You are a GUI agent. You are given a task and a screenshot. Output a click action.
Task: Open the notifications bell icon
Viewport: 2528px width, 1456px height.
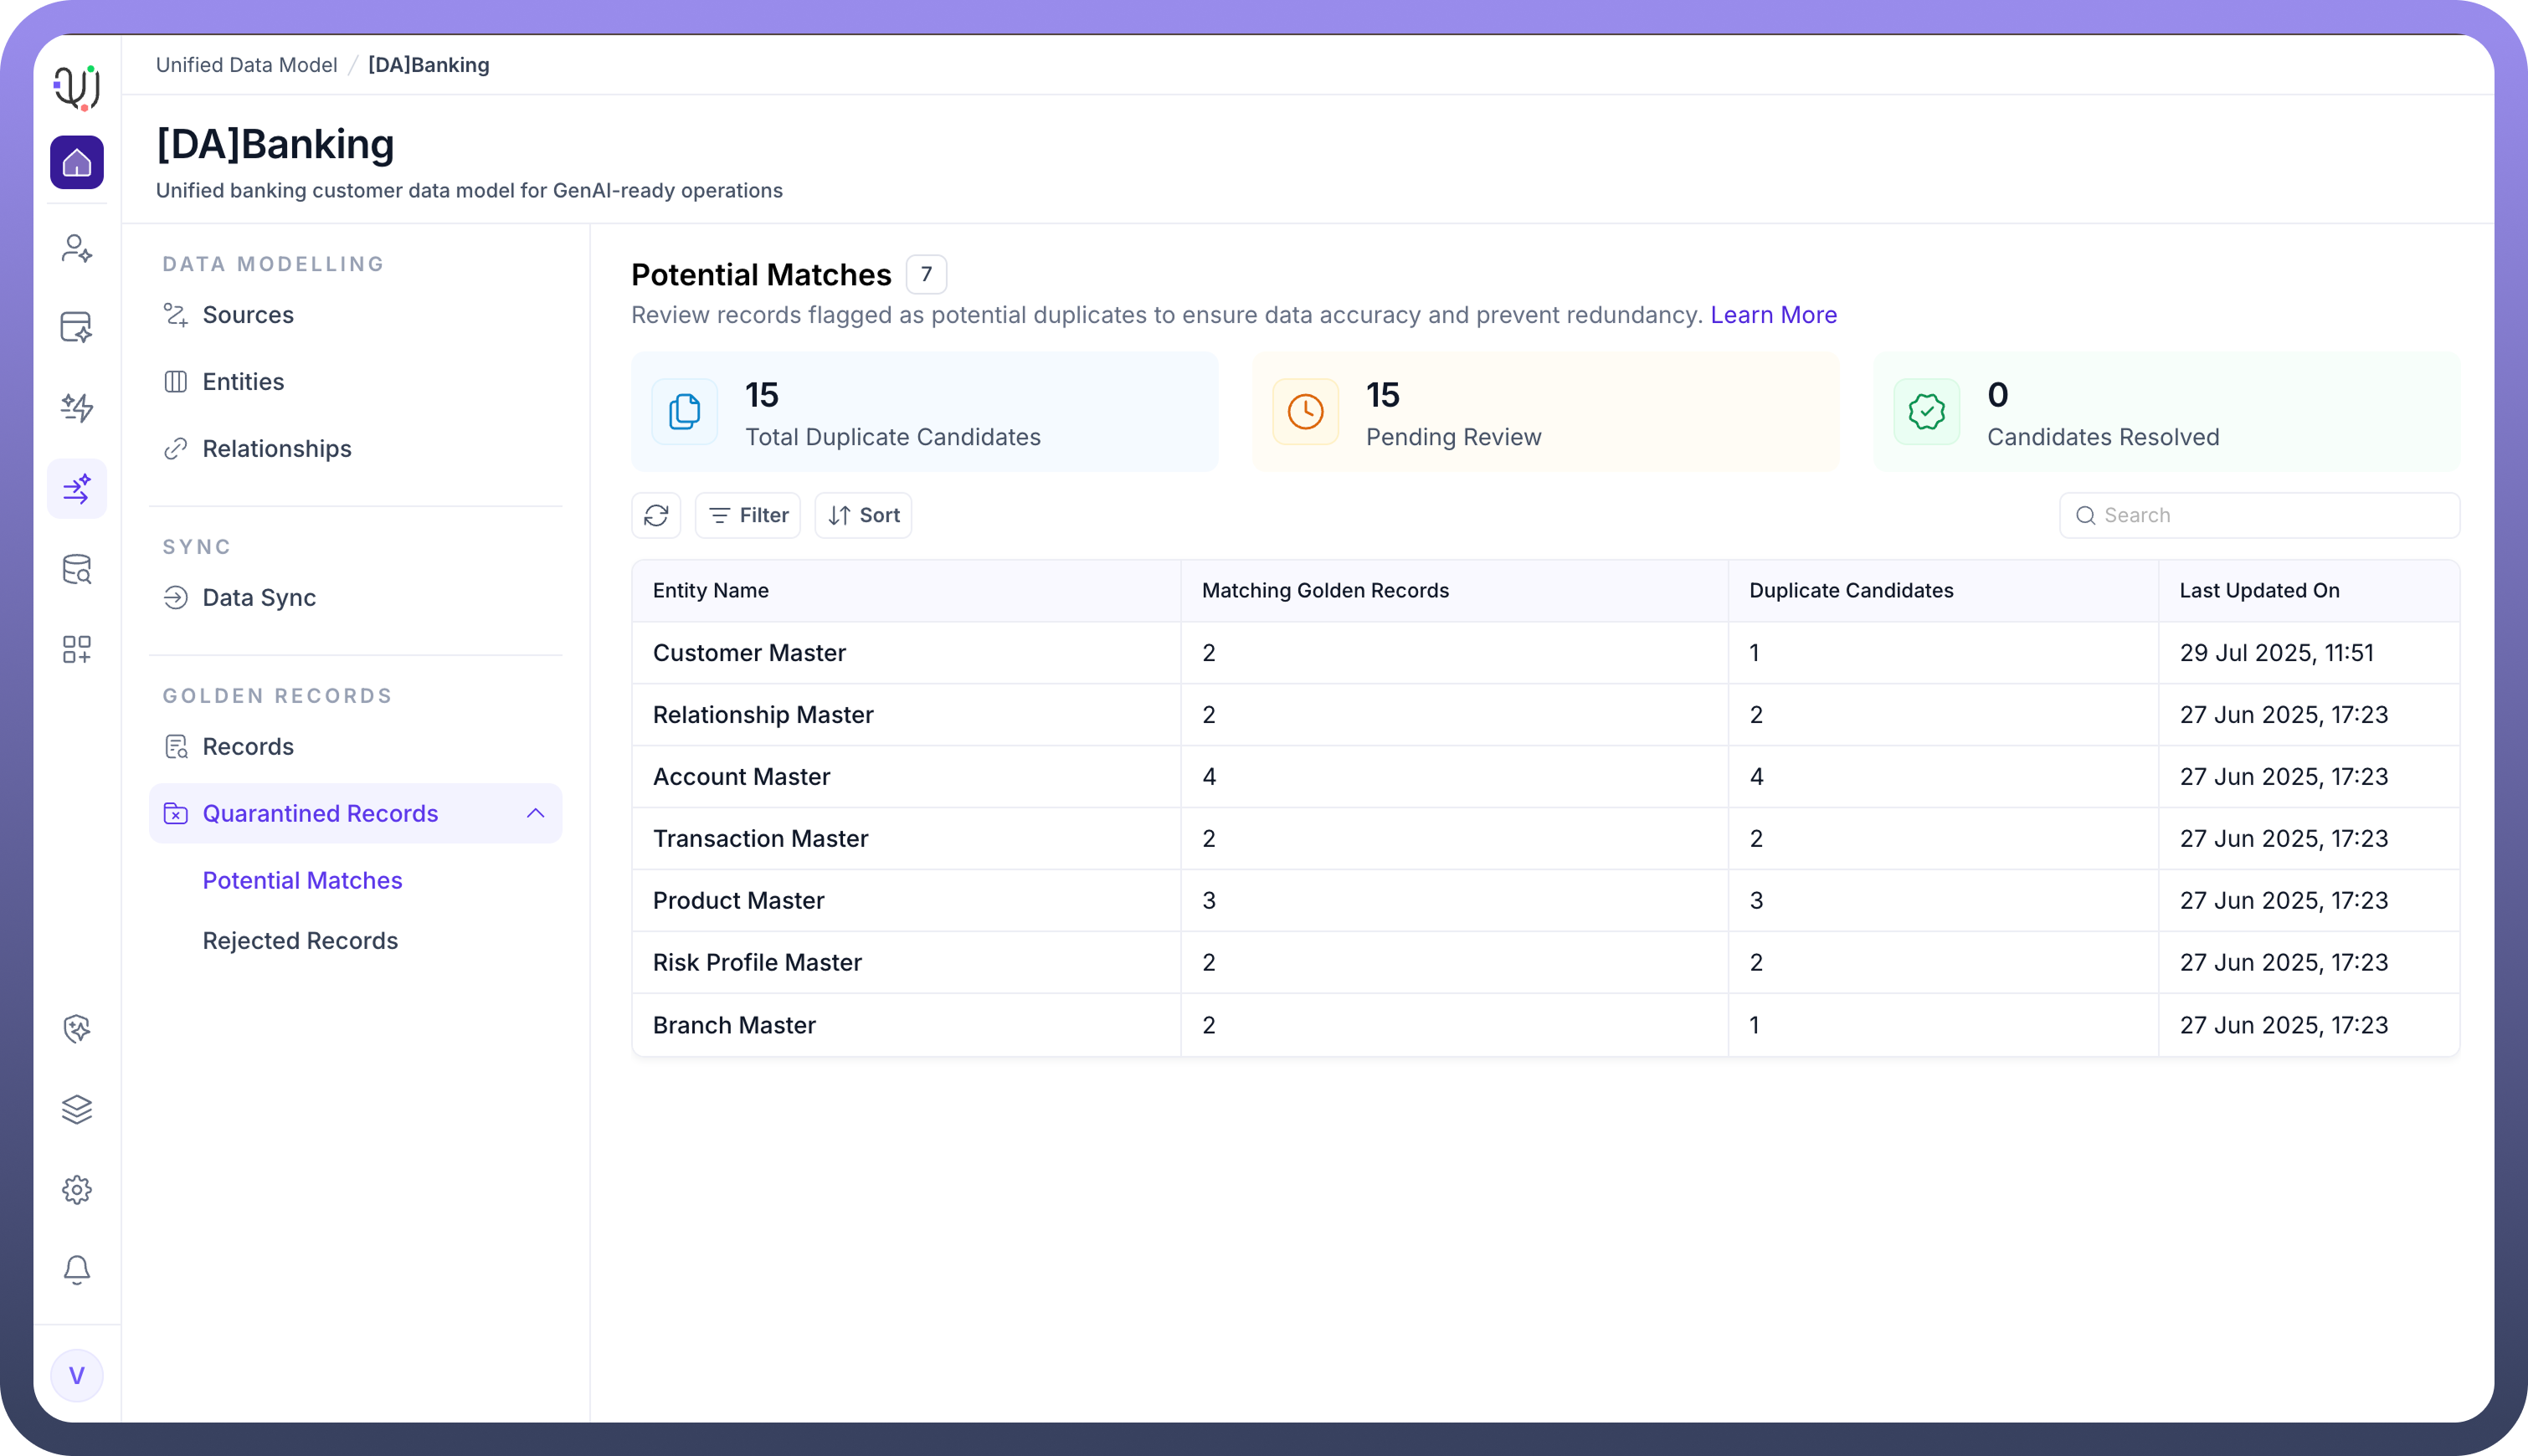[77, 1270]
